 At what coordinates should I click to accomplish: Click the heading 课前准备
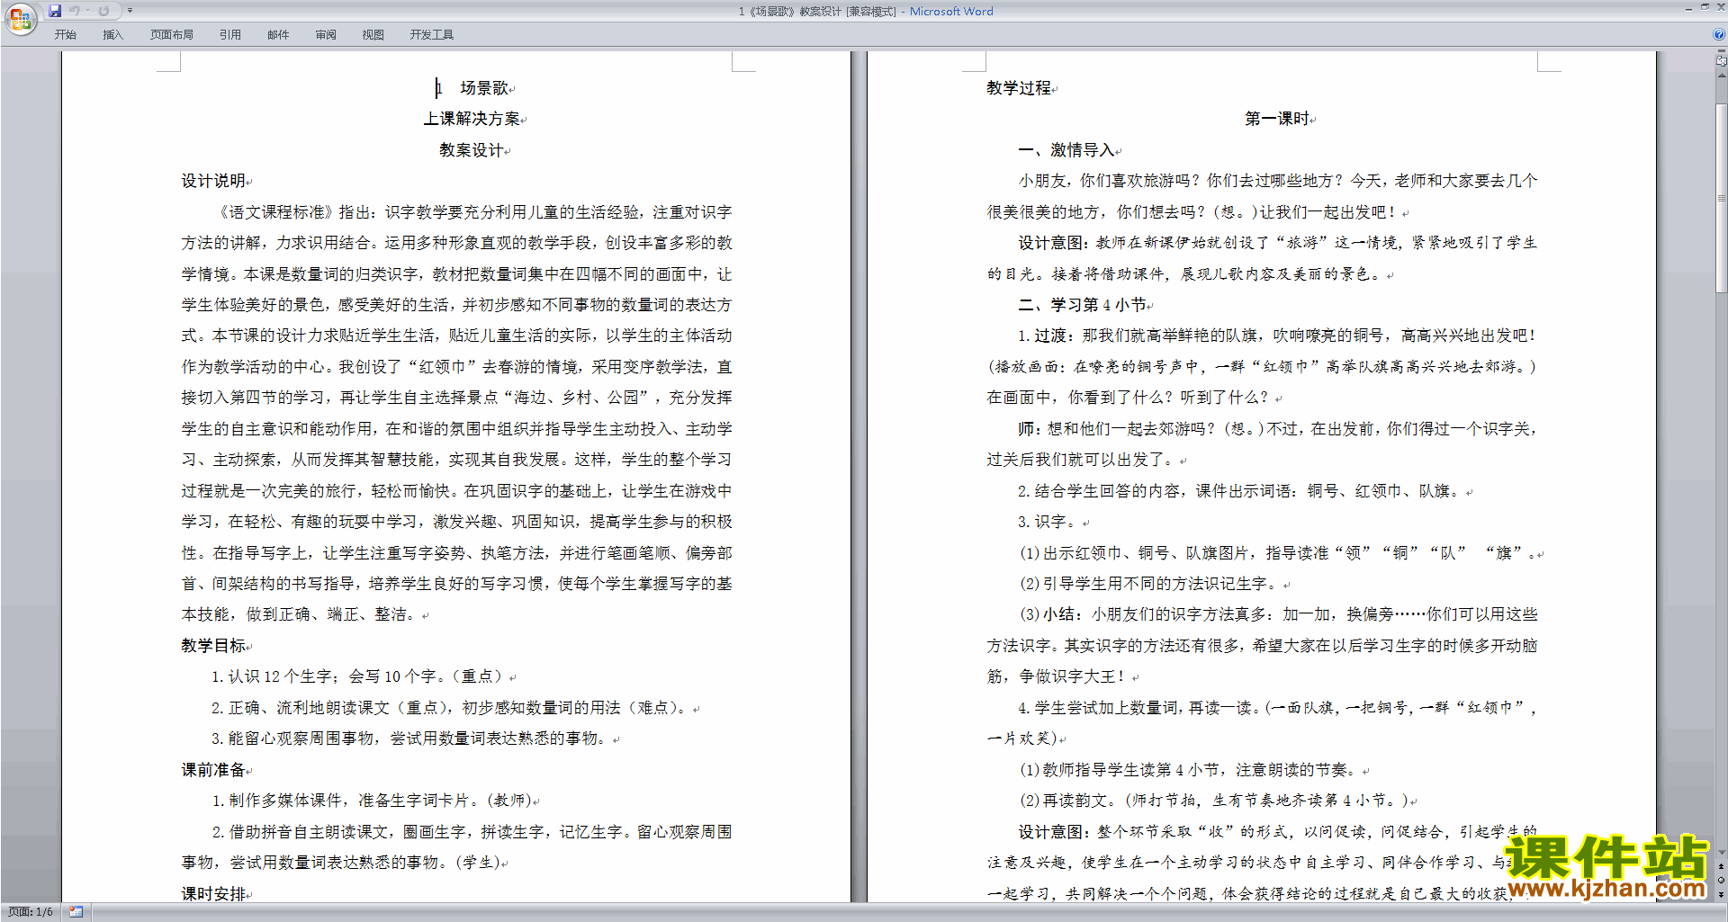click(214, 770)
